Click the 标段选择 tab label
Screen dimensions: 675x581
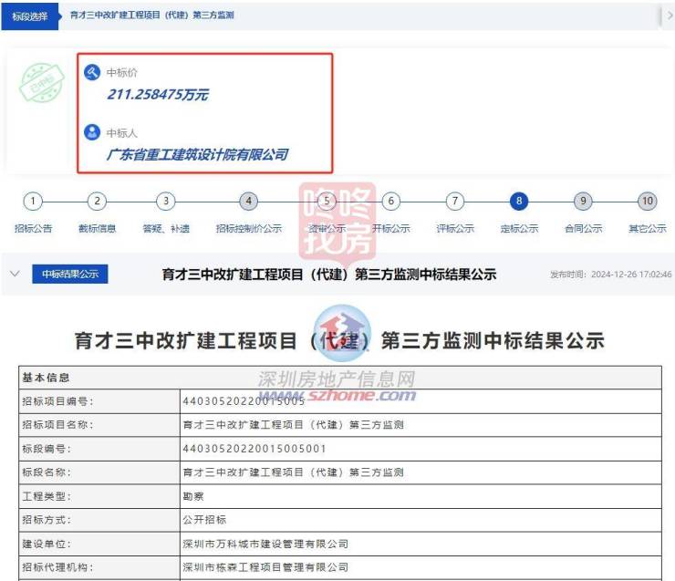click(x=30, y=16)
